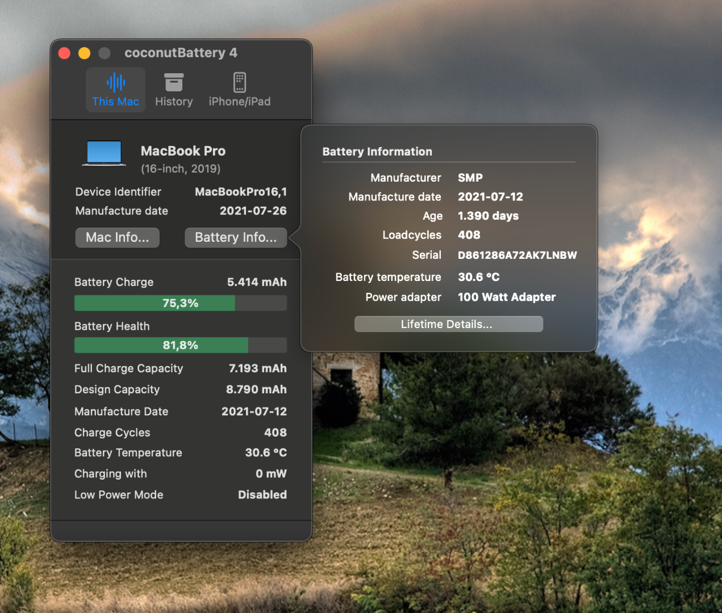Click the Low Power Mode label
Screen dimensions: 722x613
119,494
